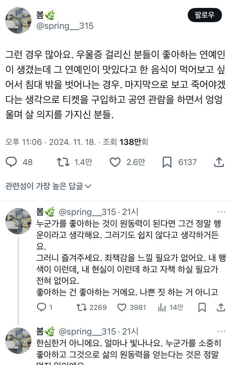Like the first reply with 3981 likes
This screenshot has height=365, width=232.
point(122,308)
